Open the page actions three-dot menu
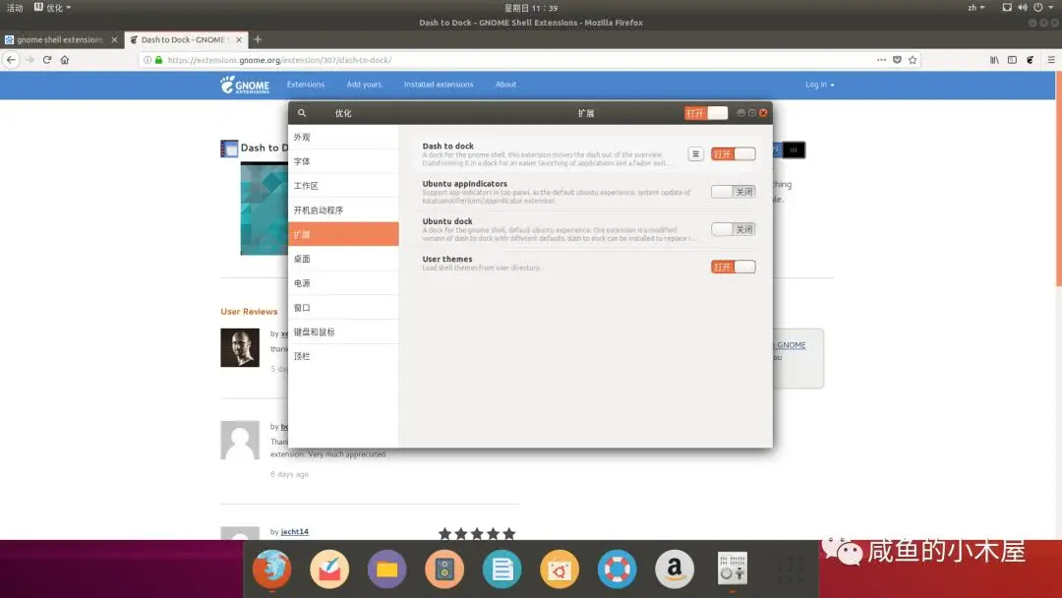The width and height of the screenshot is (1062, 598). (x=881, y=60)
